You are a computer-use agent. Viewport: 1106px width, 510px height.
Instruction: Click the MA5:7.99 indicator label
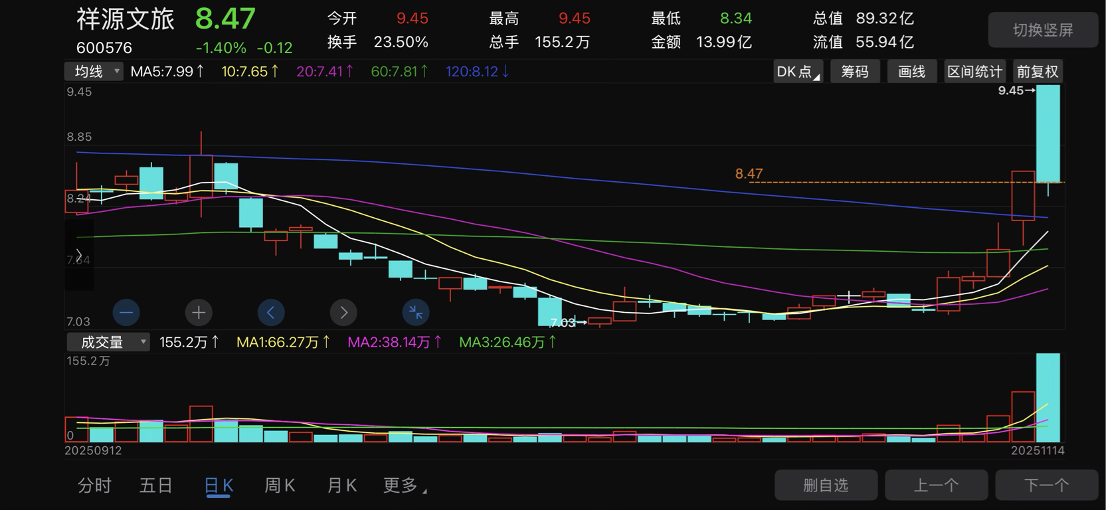[x=167, y=72]
